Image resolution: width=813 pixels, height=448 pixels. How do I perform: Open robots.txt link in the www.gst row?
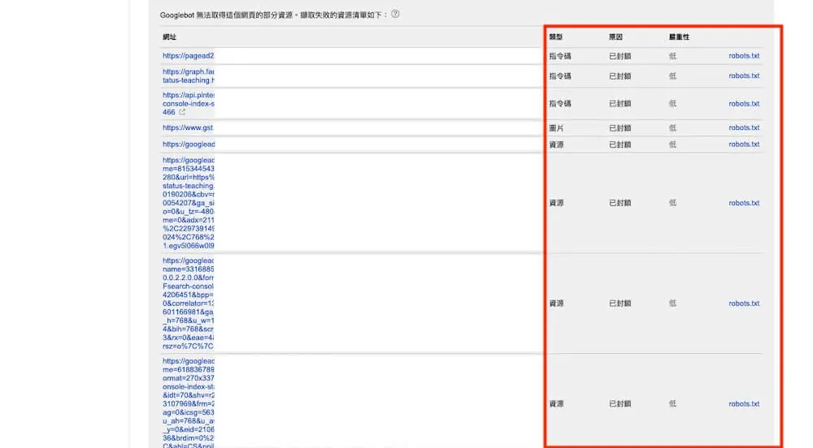coord(744,127)
